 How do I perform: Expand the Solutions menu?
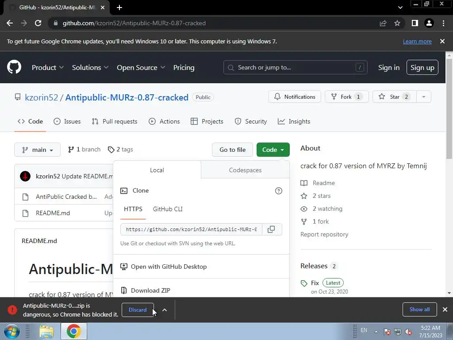(90, 68)
